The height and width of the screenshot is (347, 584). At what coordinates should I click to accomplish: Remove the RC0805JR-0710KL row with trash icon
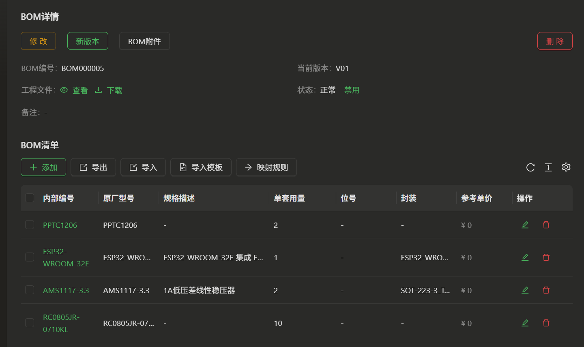click(546, 323)
